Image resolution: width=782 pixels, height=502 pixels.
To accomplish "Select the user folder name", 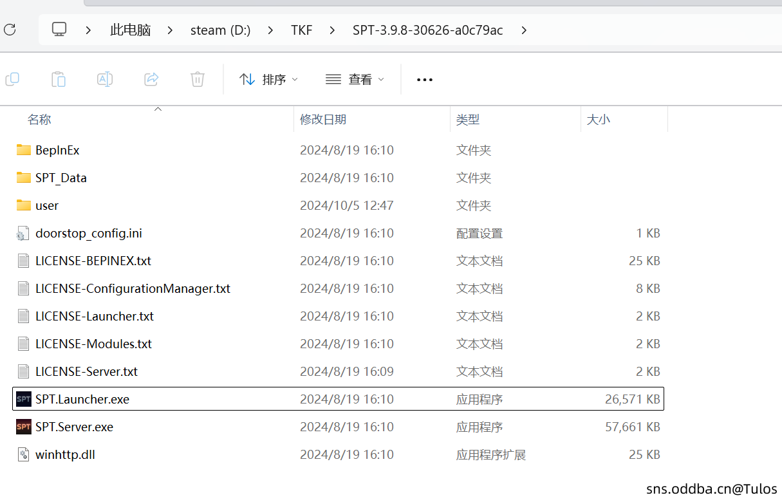I will tap(47, 206).
